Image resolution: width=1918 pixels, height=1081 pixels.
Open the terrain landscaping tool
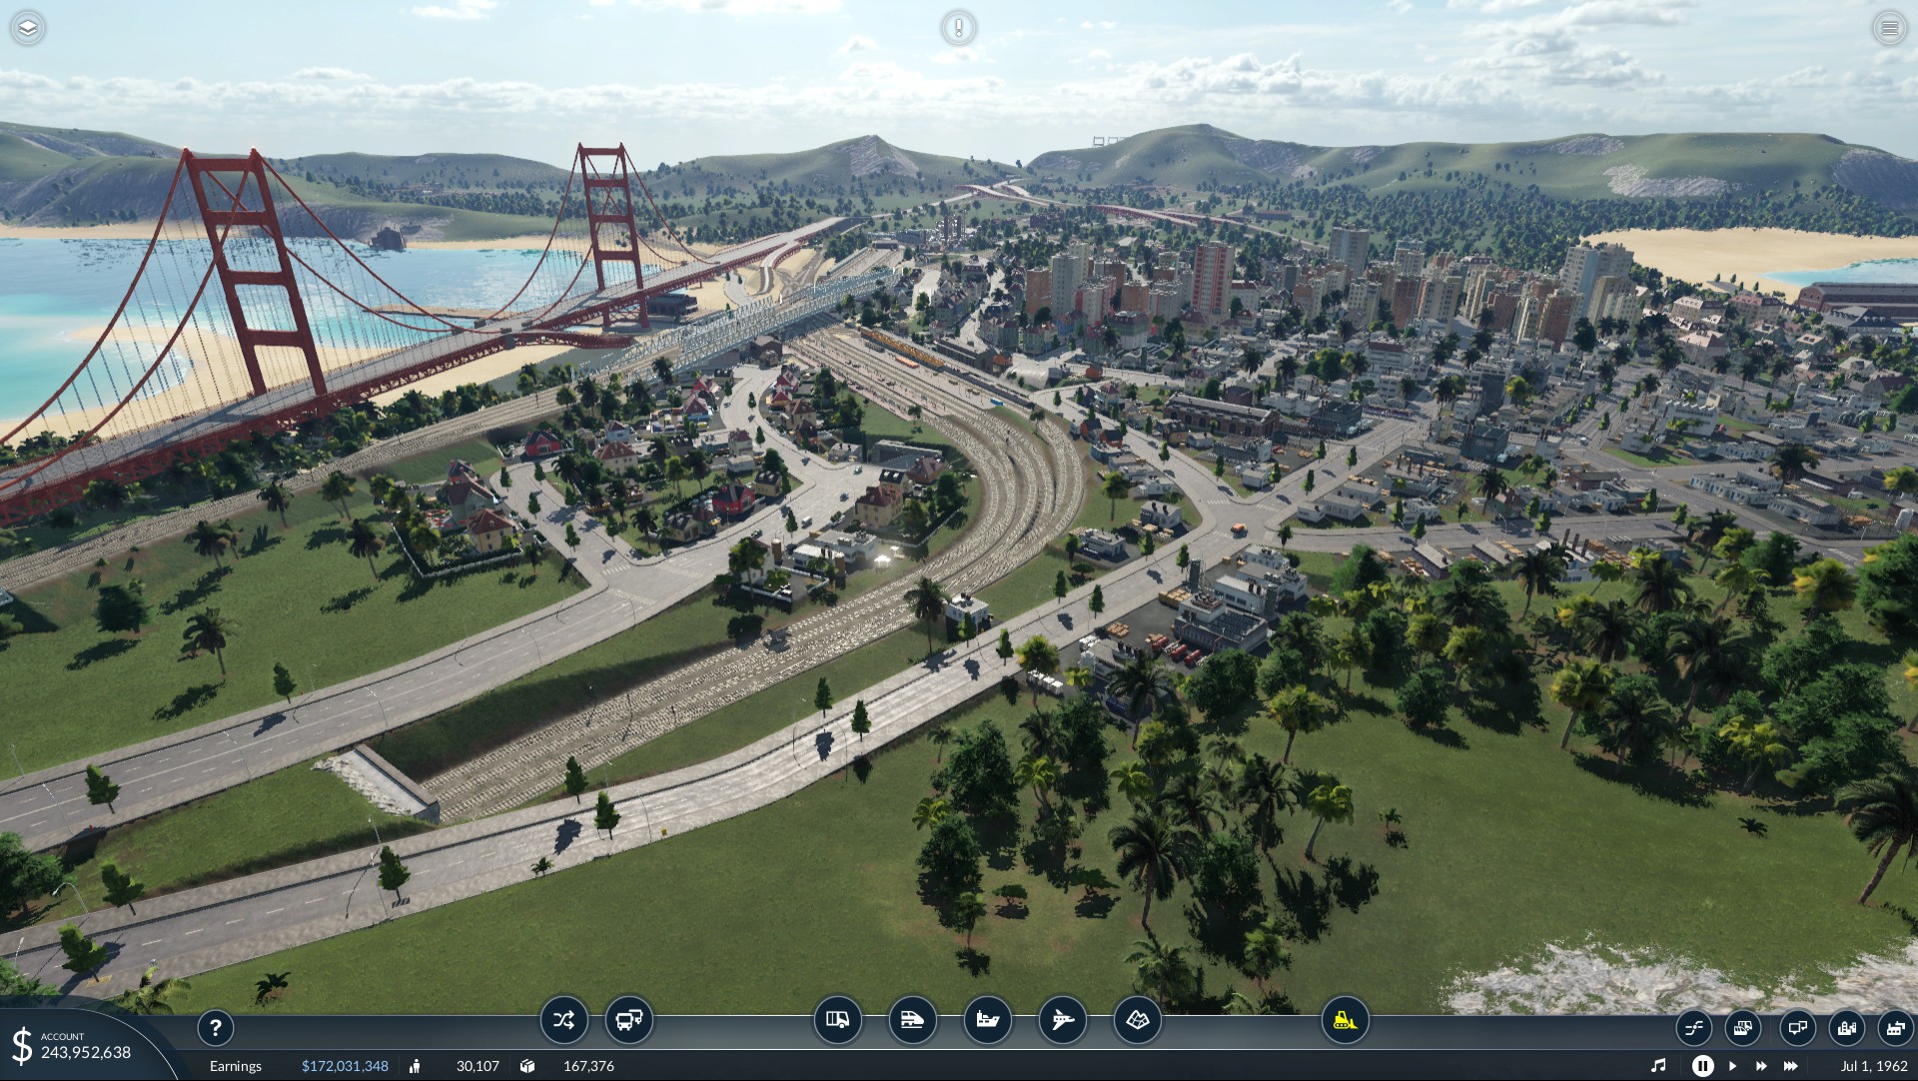[x=1137, y=1020]
